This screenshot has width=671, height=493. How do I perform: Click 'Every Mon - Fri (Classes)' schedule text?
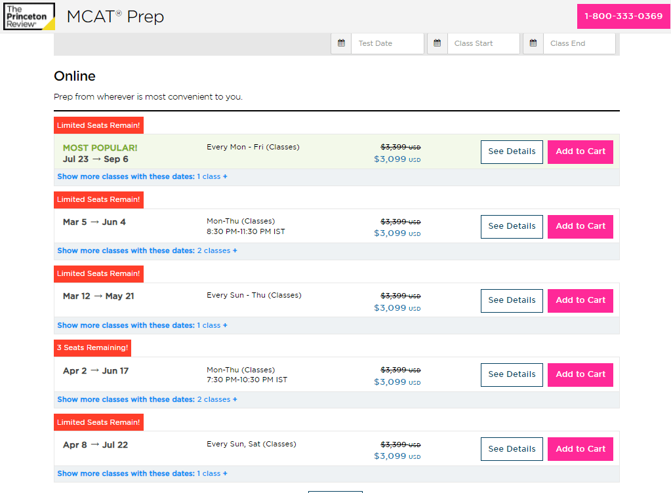click(253, 147)
